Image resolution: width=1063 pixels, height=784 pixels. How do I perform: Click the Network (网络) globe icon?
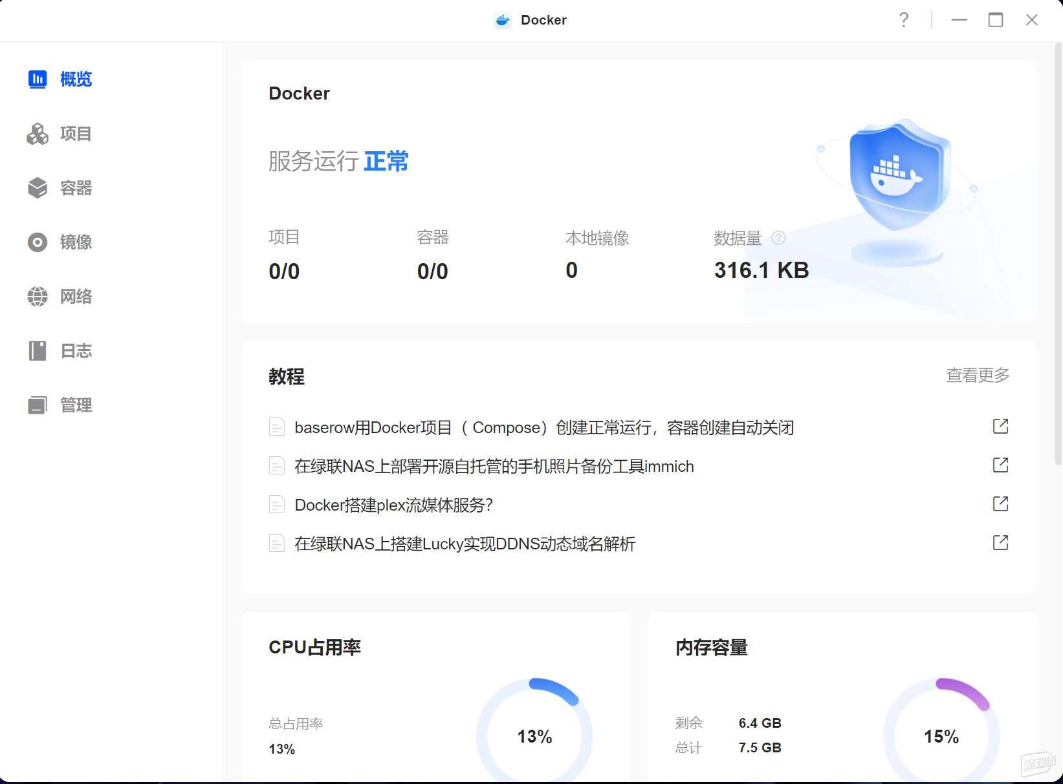(38, 297)
